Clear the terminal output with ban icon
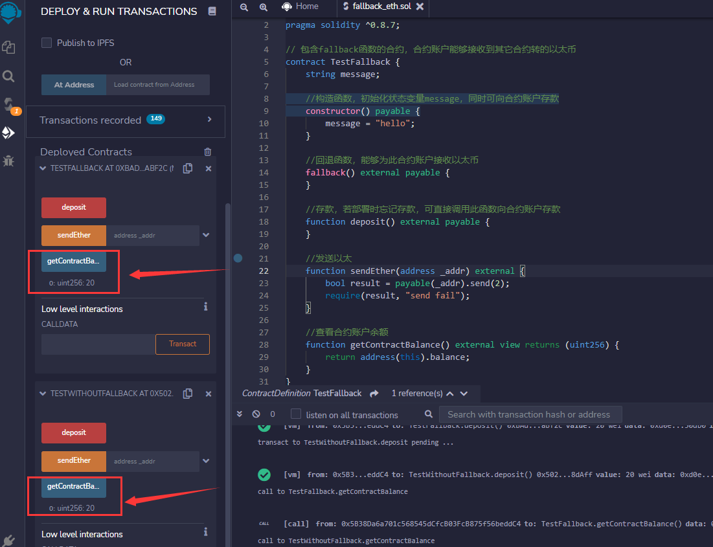The image size is (713, 547). (x=256, y=414)
